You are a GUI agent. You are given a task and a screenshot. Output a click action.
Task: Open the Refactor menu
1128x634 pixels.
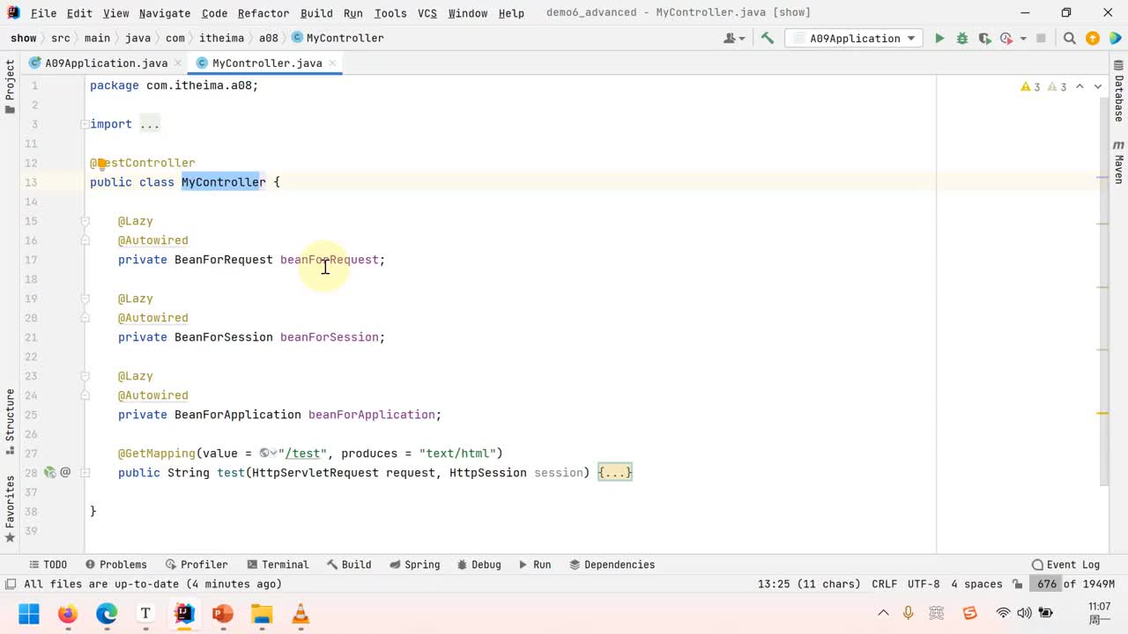click(263, 13)
